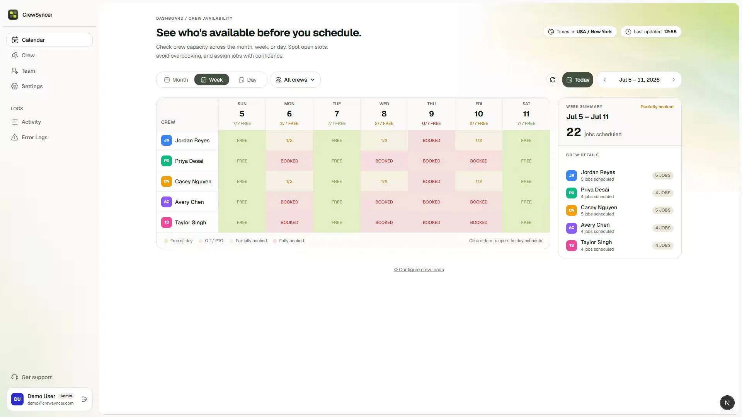Click Taylor Singh avatar in Crew Details
The height and width of the screenshot is (417, 742).
pos(572,246)
